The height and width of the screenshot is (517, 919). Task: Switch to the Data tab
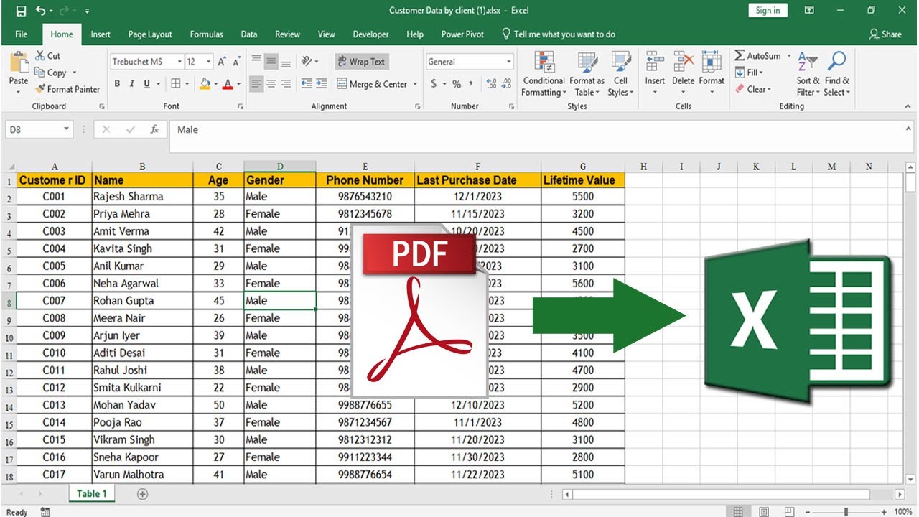249,34
